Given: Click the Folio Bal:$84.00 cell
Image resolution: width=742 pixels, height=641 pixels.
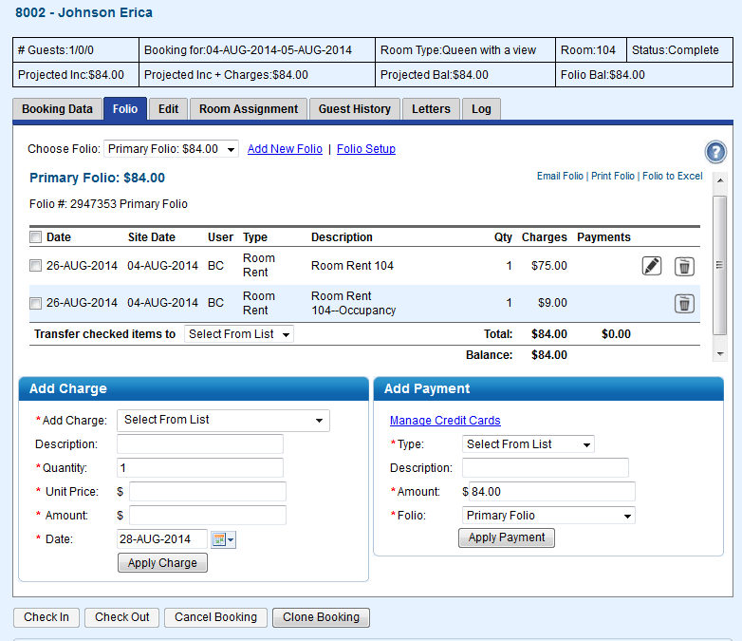Looking at the screenshot, I should (644, 75).
